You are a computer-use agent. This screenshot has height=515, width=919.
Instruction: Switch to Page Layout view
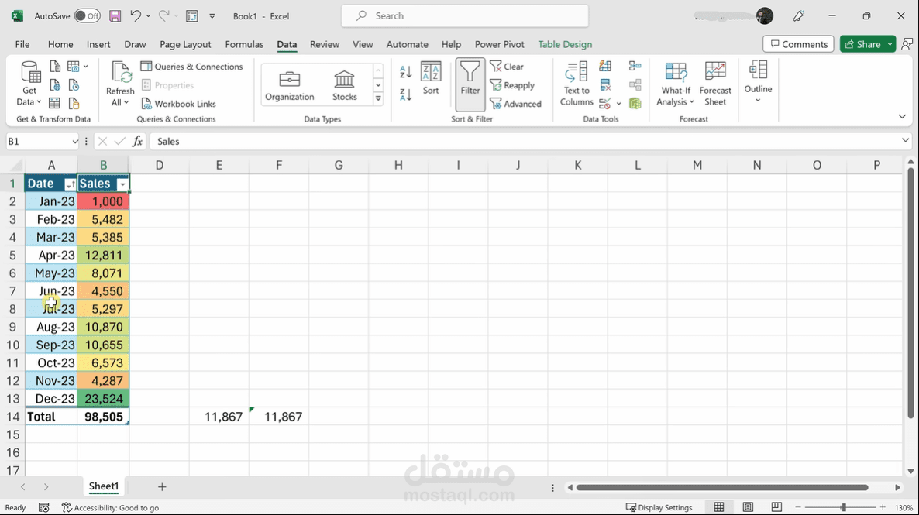click(748, 507)
